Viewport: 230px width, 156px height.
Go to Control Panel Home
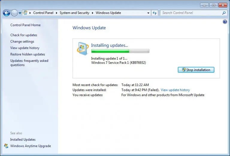[25, 25]
